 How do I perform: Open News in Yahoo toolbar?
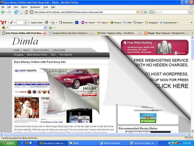138,22
